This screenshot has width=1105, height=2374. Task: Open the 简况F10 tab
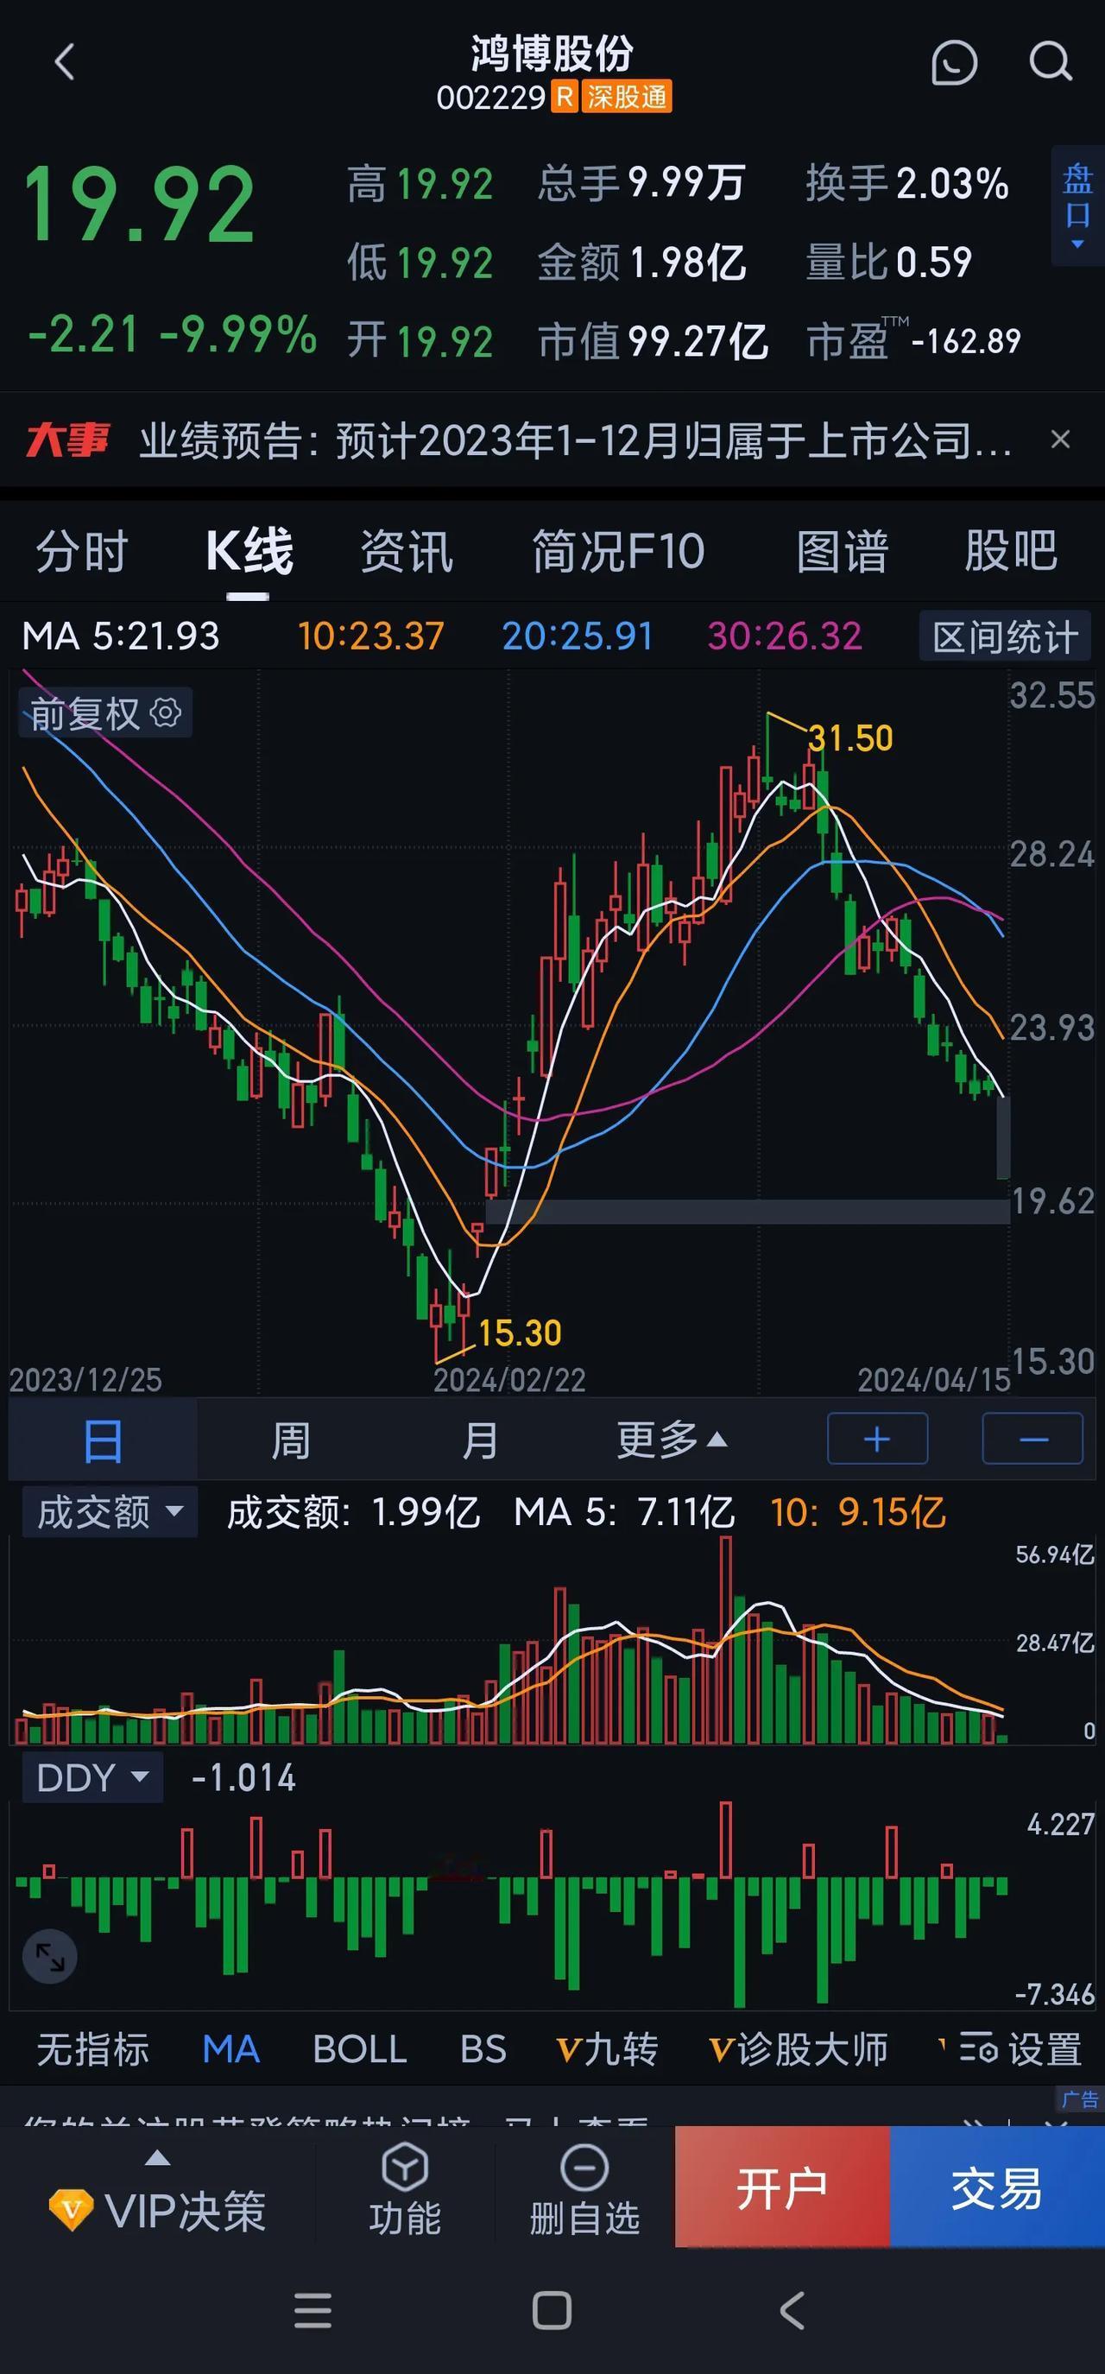pos(618,552)
